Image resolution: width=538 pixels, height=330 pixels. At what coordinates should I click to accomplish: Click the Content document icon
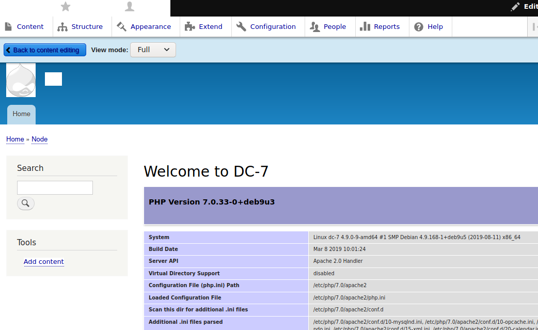point(8,26)
